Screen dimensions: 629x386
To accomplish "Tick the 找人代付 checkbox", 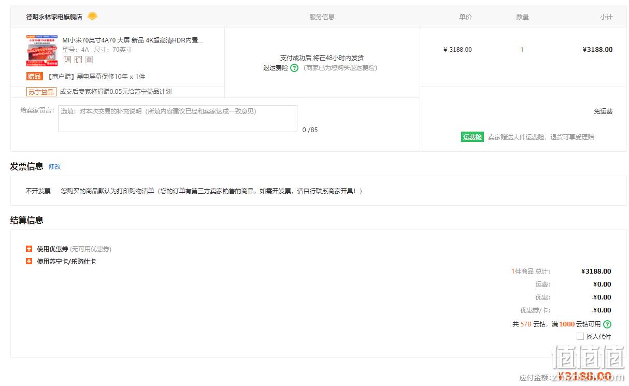I will coord(580,336).
